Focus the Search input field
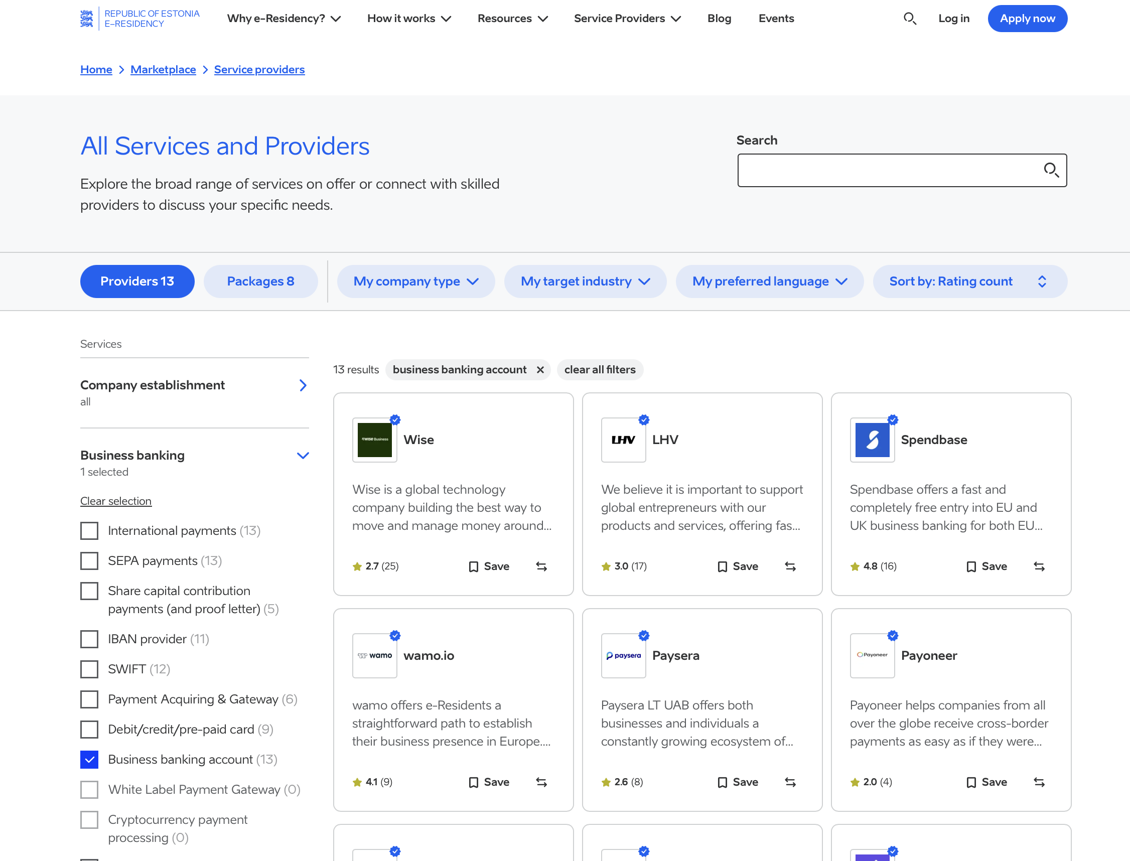 pos(902,170)
